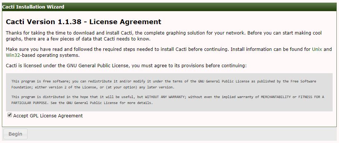Click the 'Accept GPL License Agreement' label text
The image size is (339, 143).
[x=48, y=116]
